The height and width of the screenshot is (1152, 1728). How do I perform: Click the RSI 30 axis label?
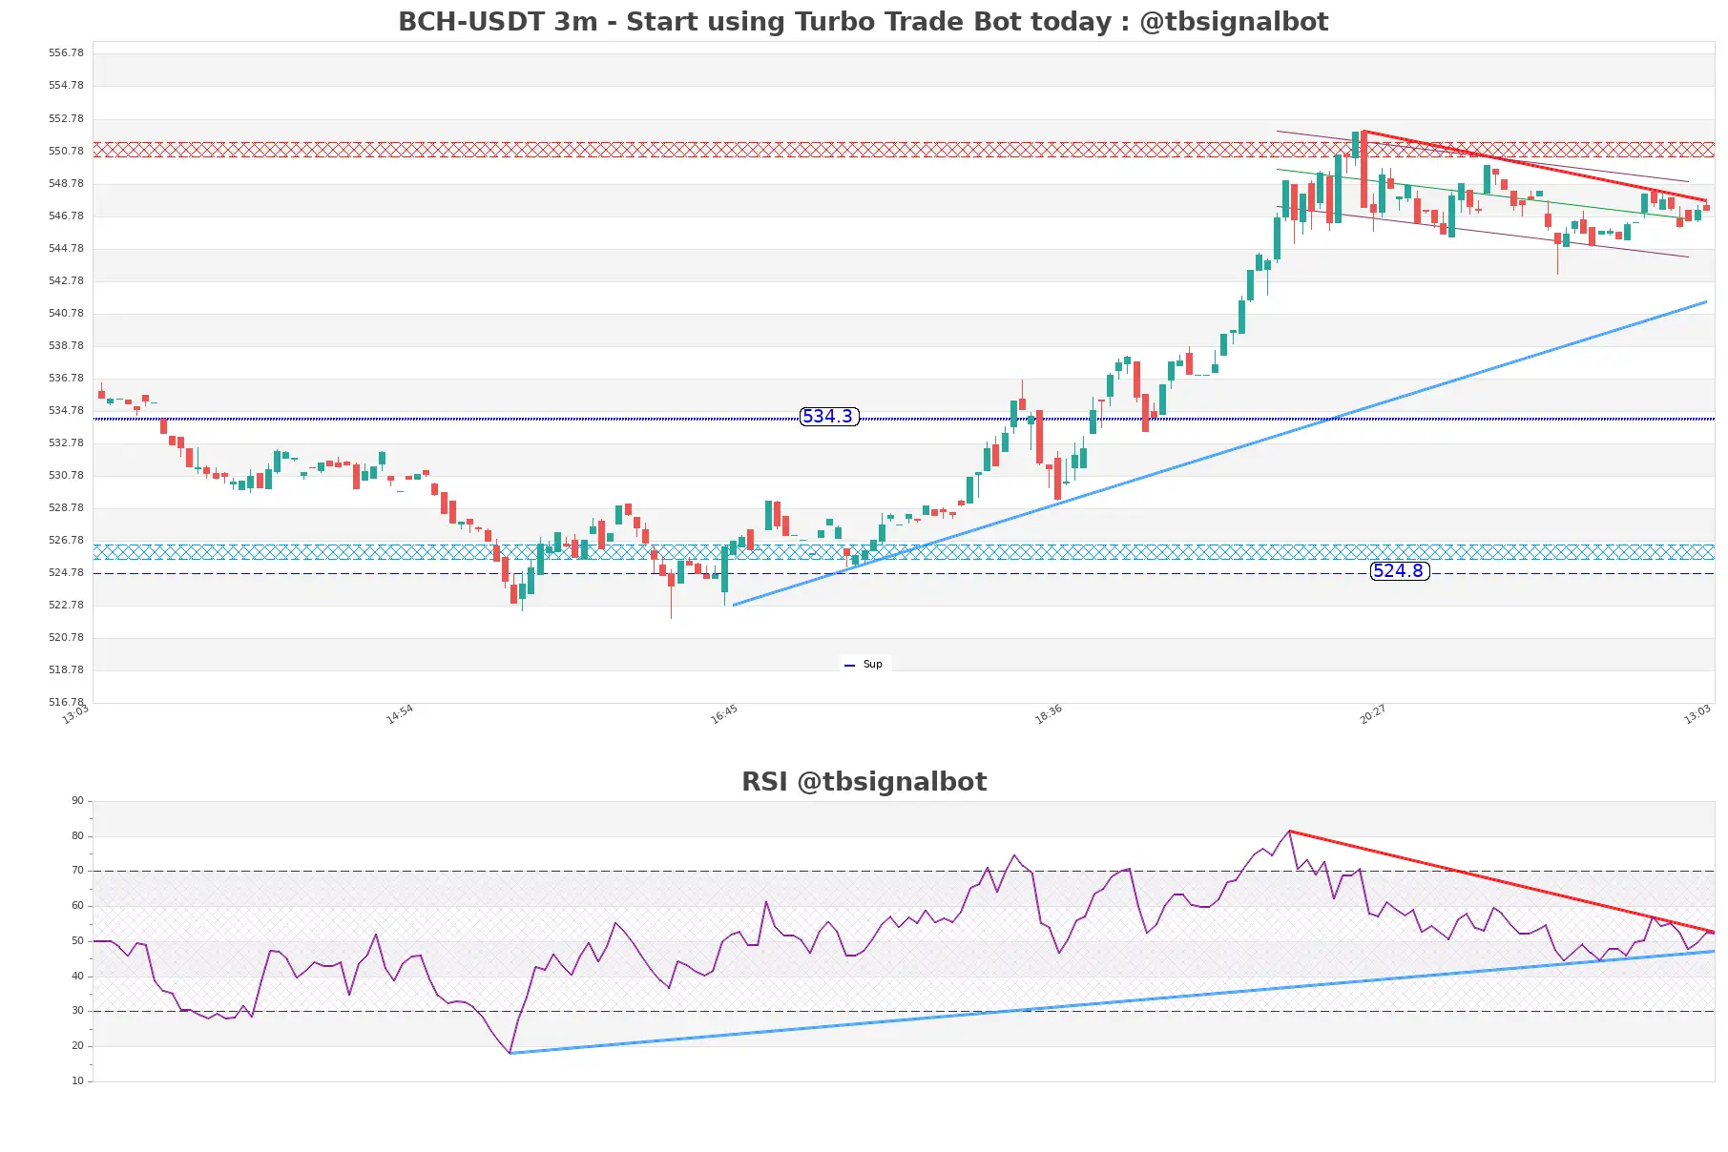point(77,1011)
